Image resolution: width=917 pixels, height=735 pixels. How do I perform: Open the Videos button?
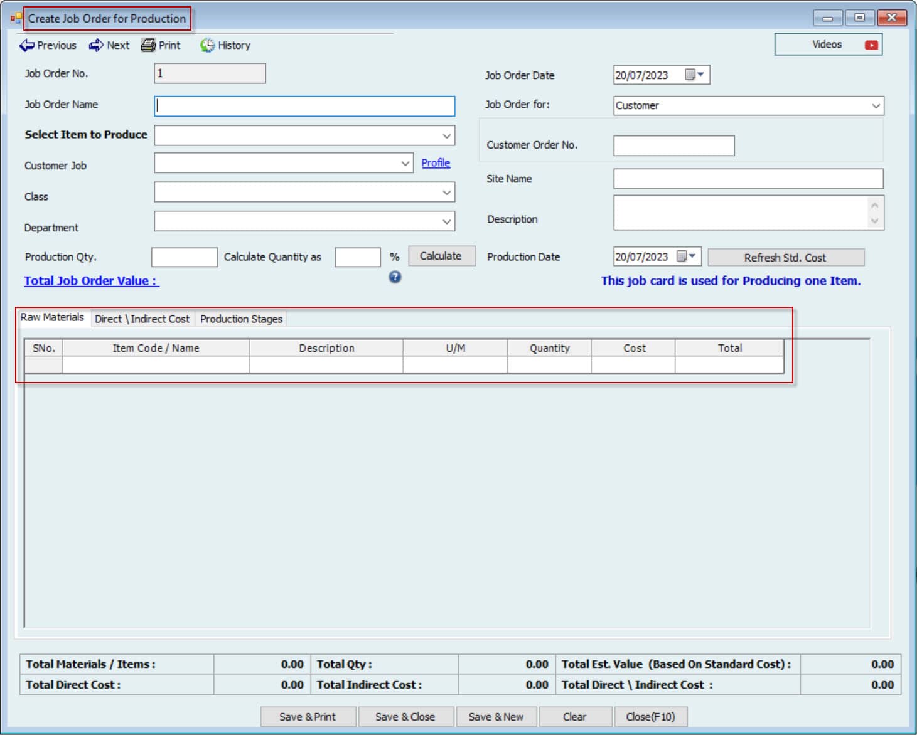[x=828, y=45]
